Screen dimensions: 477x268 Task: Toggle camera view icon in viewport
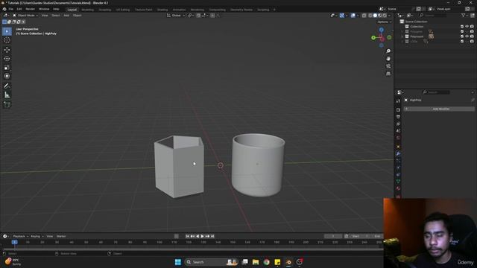tap(388, 66)
